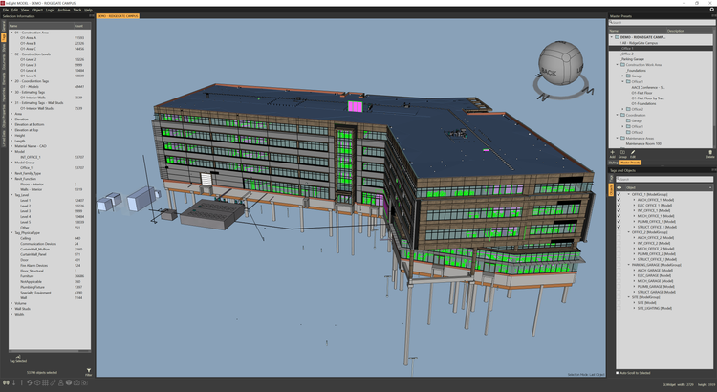Click the Edit preset pencil icon

[x=632, y=152]
